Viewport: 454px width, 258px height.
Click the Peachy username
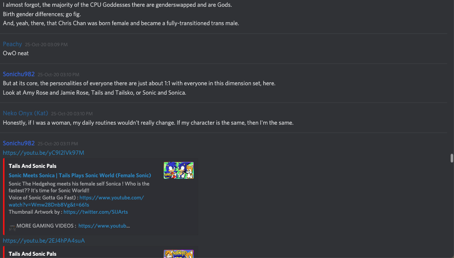point(12,44)
